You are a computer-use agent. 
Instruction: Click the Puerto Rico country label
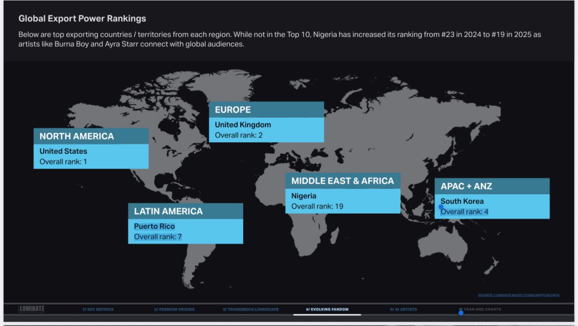[x=155, y=226]
